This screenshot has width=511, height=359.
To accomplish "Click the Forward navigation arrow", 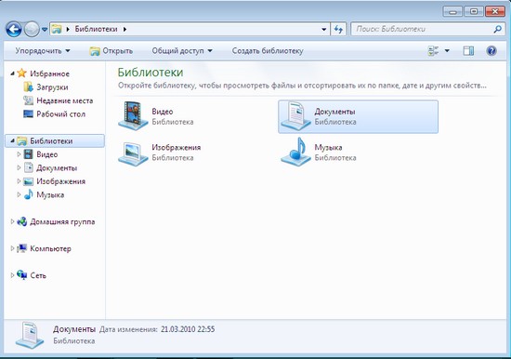I will (x=32, y=30).
